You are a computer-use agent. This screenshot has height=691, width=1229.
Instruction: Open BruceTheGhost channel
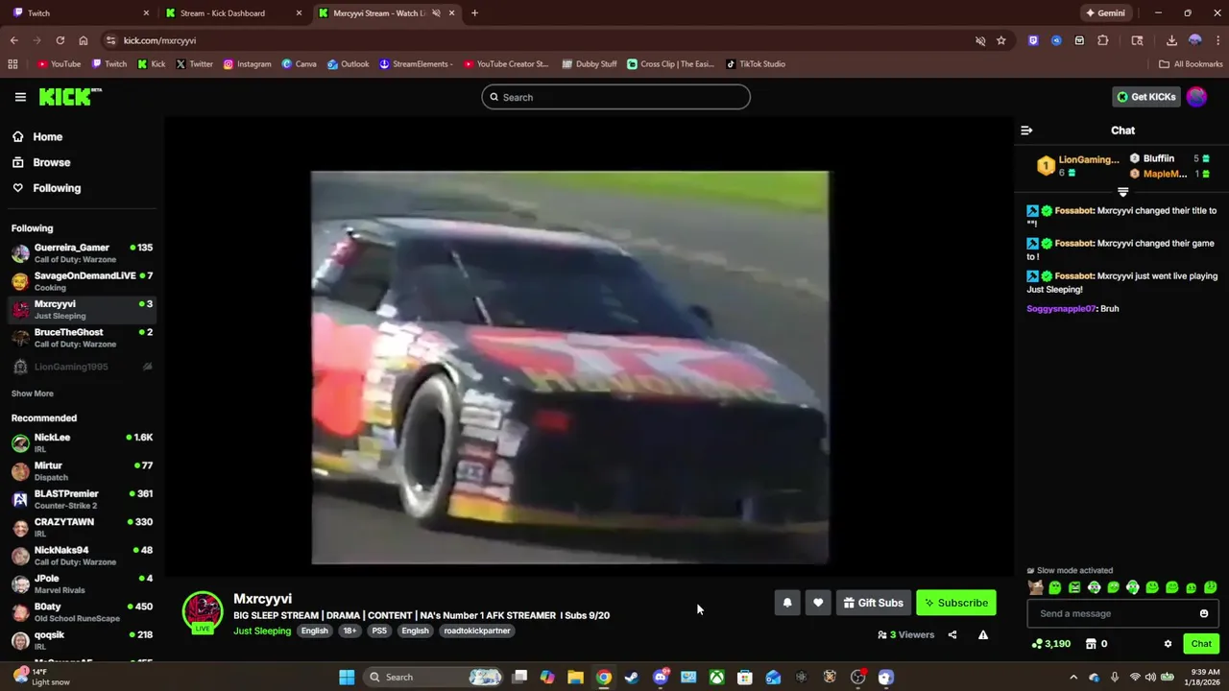click(x=82, y=338)
